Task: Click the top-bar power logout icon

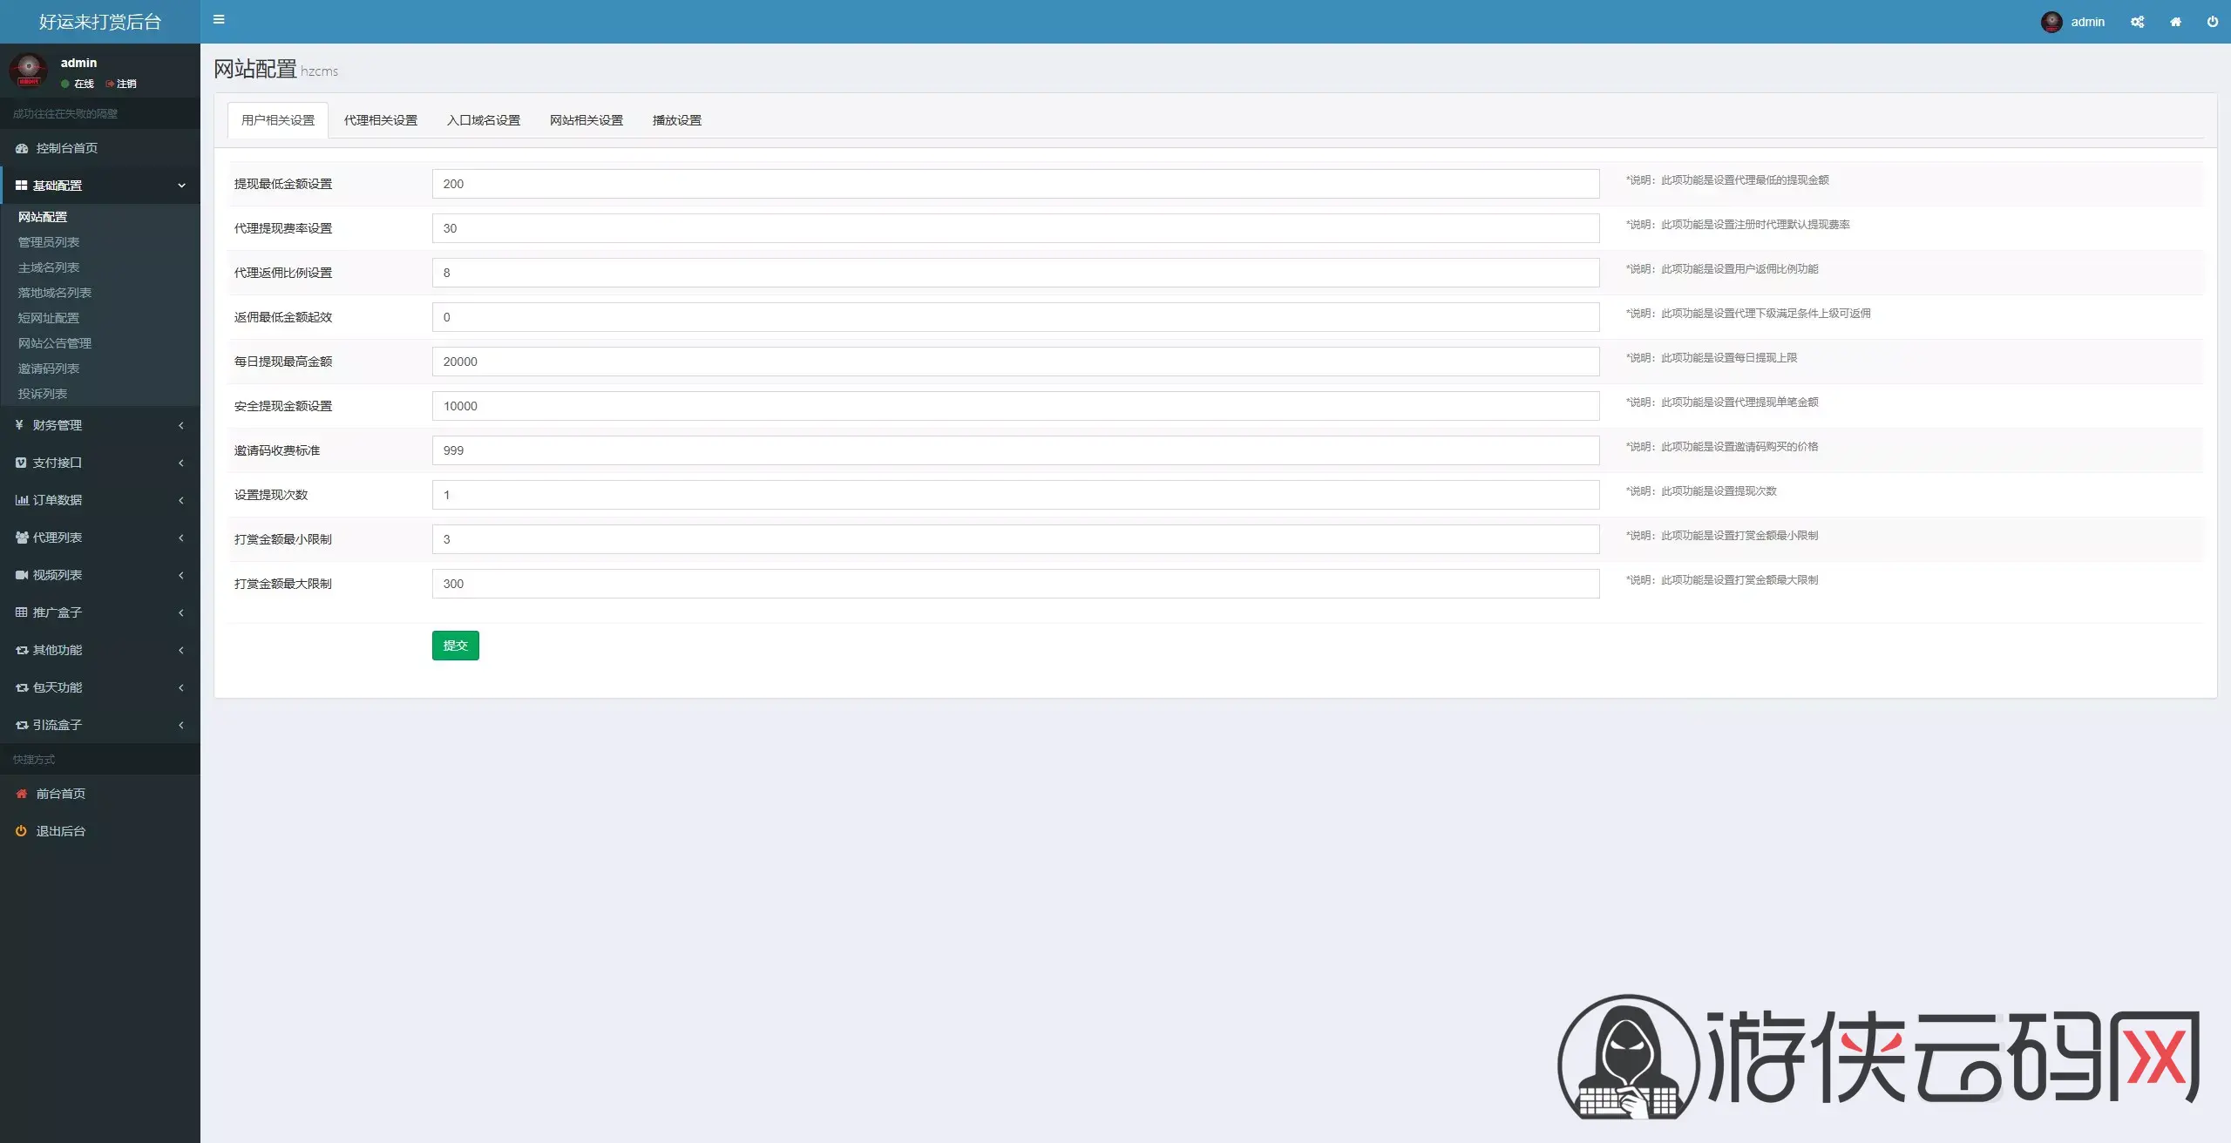Action: point(2212,22)
